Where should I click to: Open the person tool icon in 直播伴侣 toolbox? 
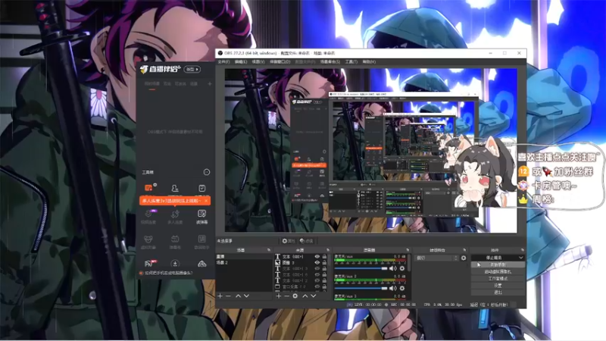175,188
